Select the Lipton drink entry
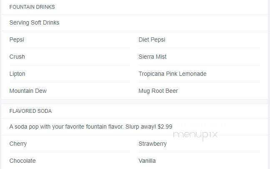The width and height of the screenshot is (270, 169). [x=17, y=74]
